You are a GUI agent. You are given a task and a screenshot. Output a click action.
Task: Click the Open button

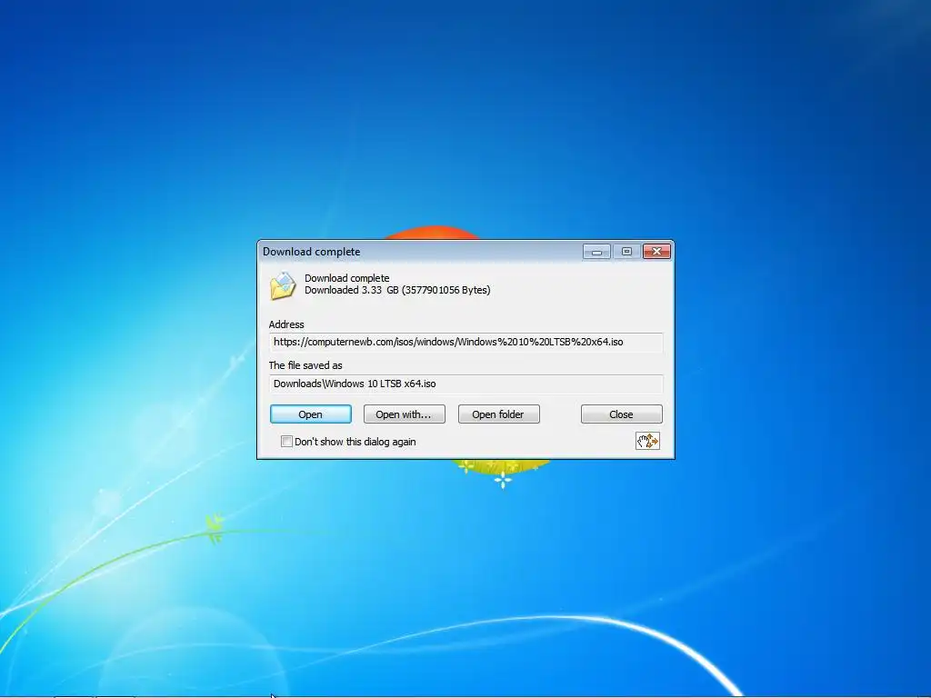(311, 414)
